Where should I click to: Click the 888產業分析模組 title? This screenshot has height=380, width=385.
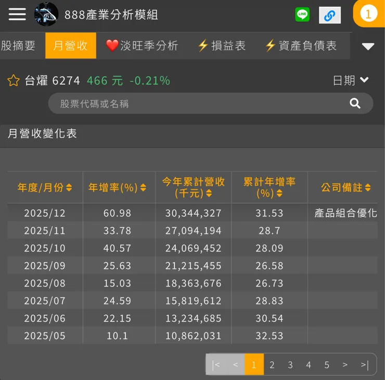(x=111, y=15)
